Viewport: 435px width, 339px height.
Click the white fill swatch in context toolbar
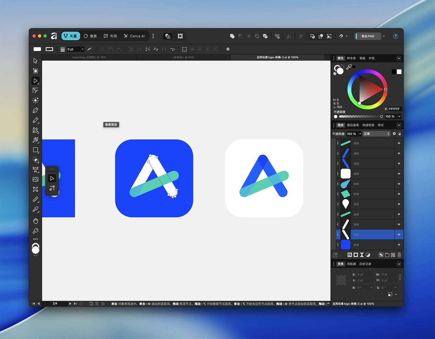[x=37, y=49]
